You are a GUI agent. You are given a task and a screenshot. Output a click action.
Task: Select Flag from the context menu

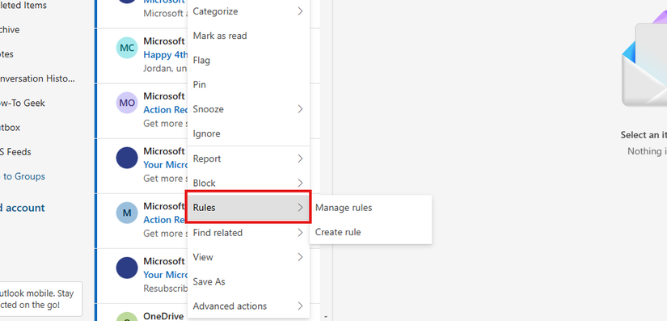pos(248,61)
